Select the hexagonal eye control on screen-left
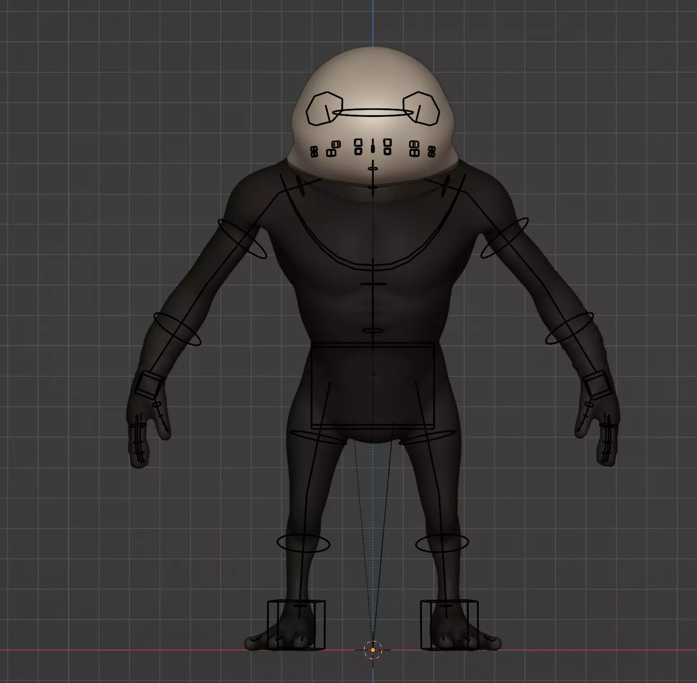Image resolution: width=697 pixels, height=683 pixels. (324, 108)
